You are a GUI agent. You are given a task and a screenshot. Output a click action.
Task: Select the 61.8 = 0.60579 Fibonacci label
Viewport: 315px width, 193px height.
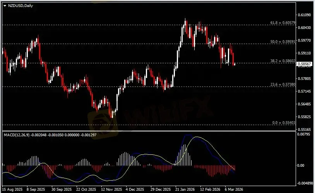(282, 23)
